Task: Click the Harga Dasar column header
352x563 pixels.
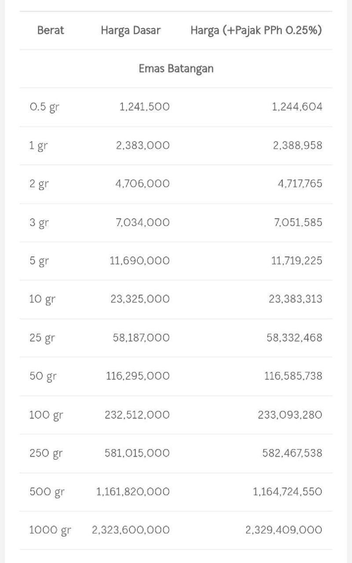Action: click(x=131, y=30)
